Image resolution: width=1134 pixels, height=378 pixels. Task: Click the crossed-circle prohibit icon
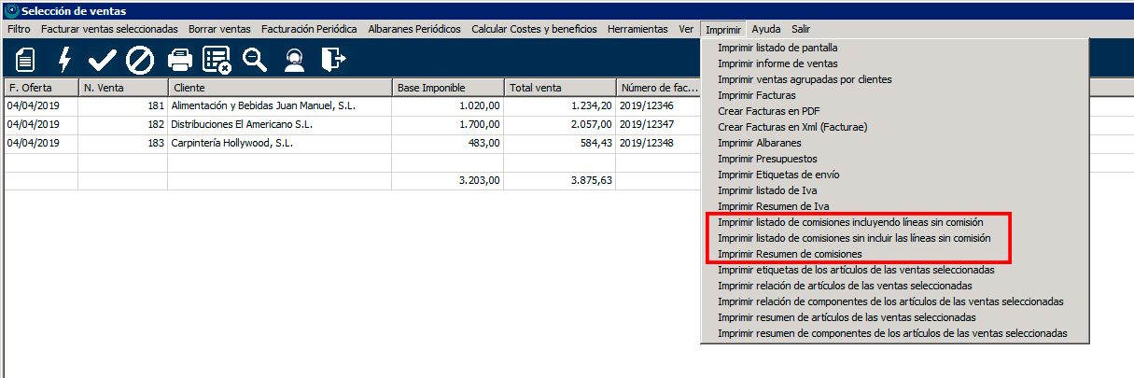tap(140, 61)
